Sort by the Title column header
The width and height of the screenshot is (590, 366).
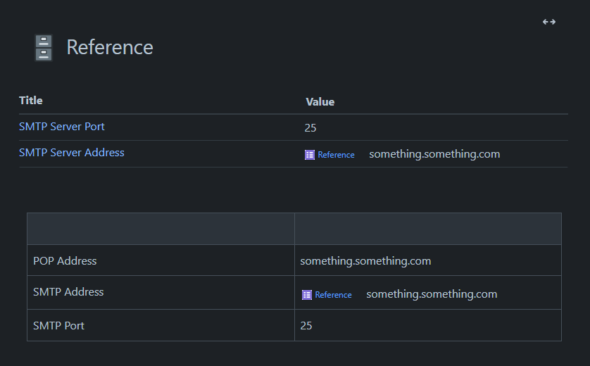pyautogui.click(x=31, y=101)
